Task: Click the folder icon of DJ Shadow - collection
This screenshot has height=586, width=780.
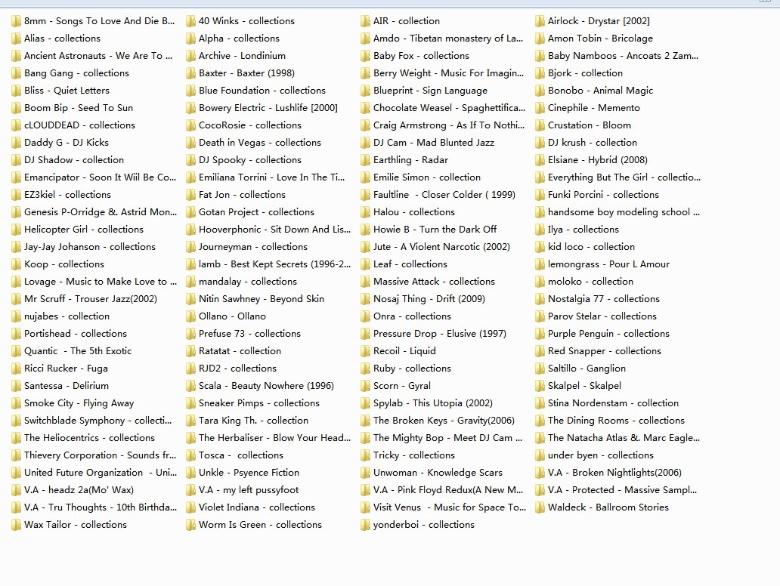Action: [x=16, y=160]
